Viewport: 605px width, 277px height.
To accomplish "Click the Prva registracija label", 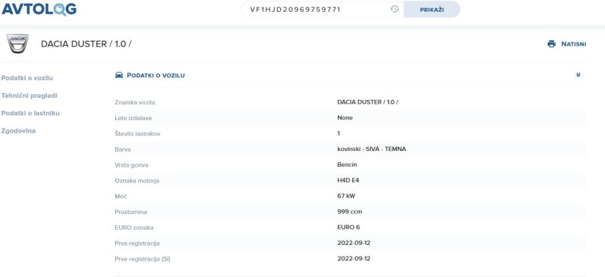I will click(x=137, y=244).
